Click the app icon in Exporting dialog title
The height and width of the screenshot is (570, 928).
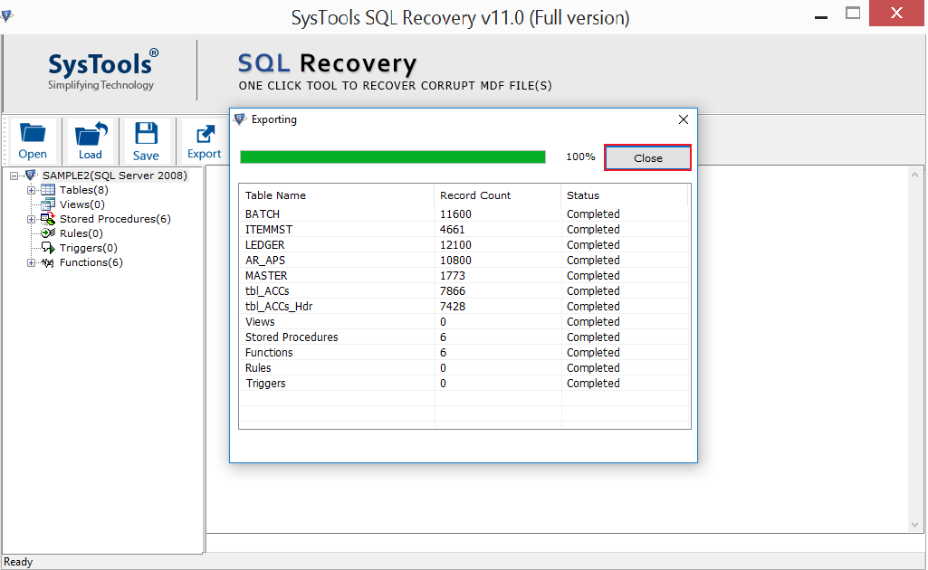coord(240,119)
